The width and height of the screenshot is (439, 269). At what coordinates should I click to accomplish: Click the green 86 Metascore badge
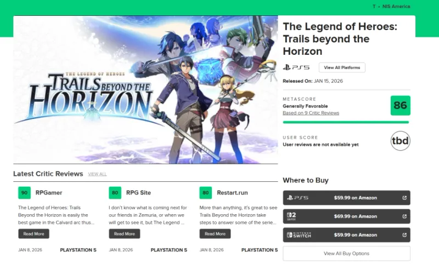coord(400,105)
